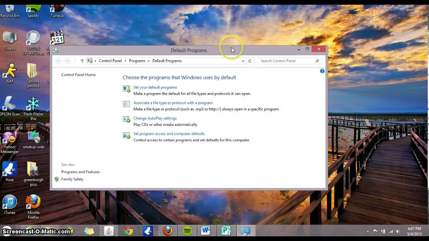Open the blue Help question mark icon
429x241 pixels.
click(322, 71)
